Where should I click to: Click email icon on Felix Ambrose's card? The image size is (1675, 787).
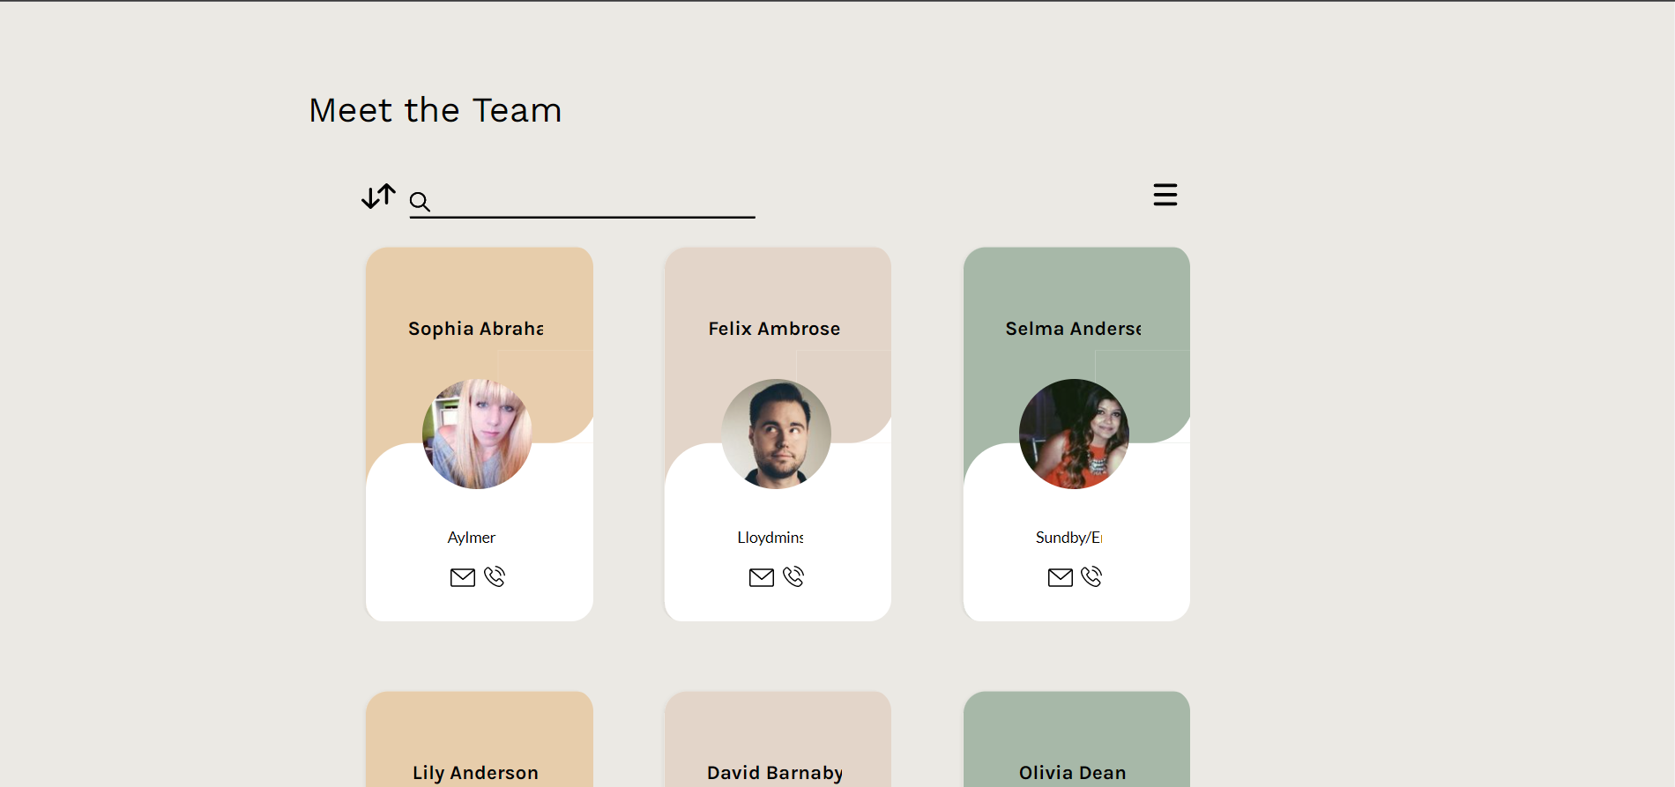[762, 577]
